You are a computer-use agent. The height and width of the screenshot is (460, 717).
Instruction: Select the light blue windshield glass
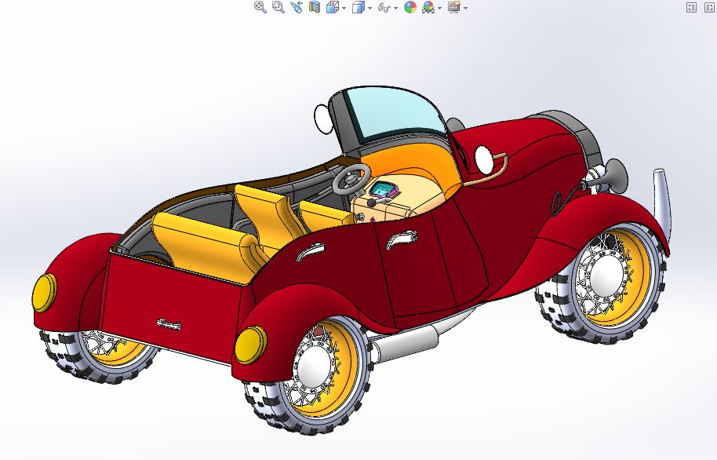[x=393, y=112]
